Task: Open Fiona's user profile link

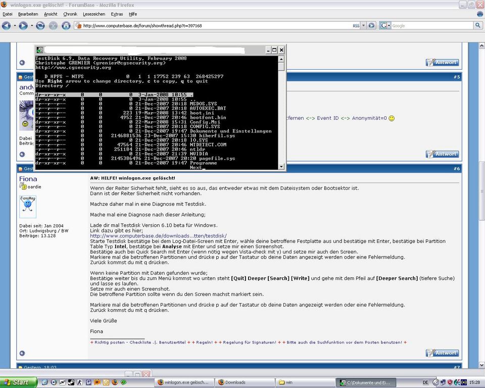Action: point(28,179)
